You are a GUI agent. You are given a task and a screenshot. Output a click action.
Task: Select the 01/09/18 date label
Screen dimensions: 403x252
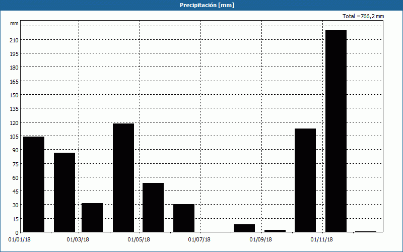point(260,240)
